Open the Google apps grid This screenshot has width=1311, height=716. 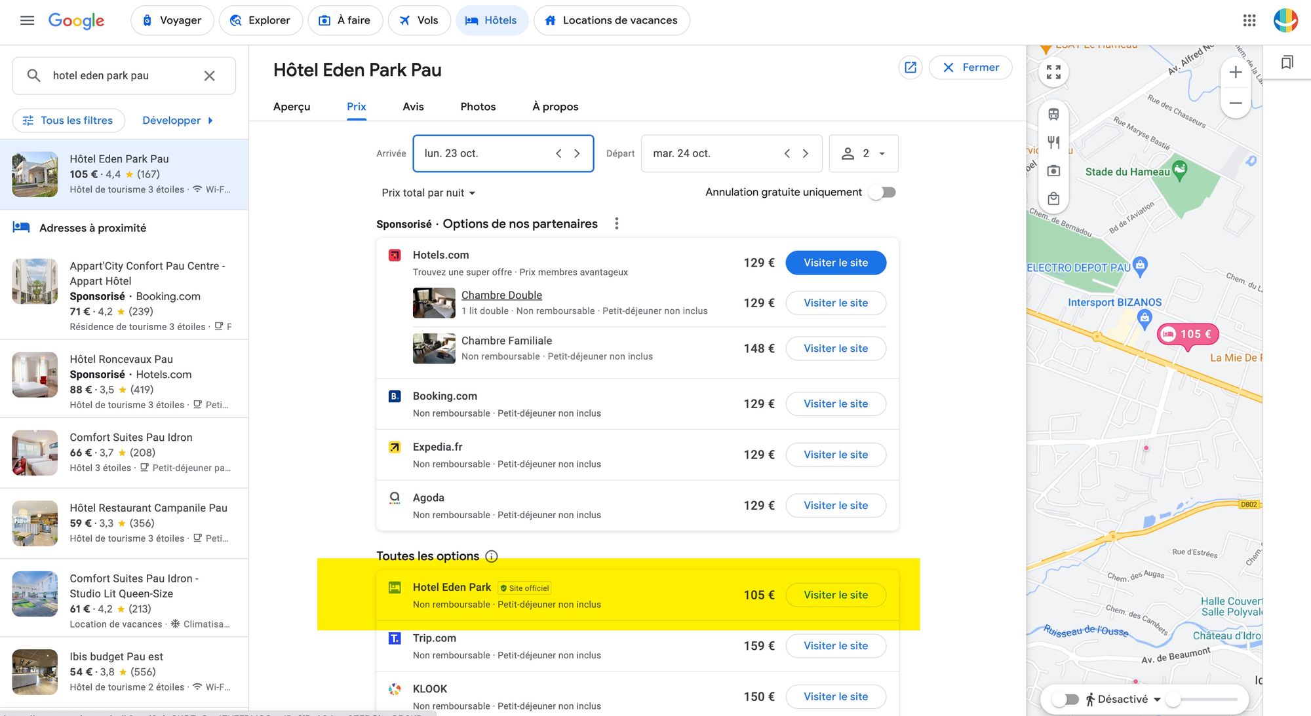(1249, 20)
